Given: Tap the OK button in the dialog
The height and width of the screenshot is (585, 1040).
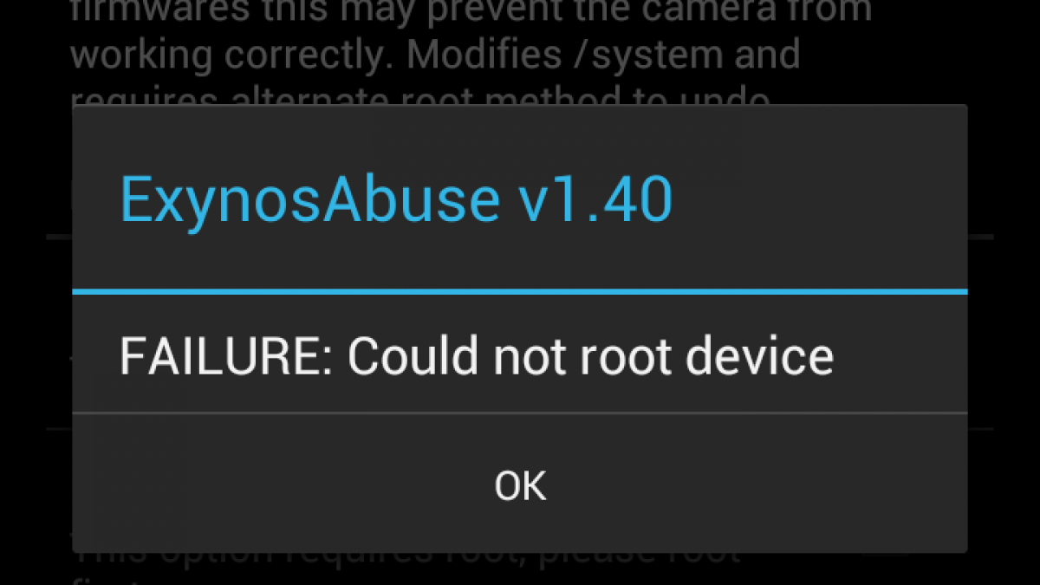Looking at the screenshot, I should point(520,484).
